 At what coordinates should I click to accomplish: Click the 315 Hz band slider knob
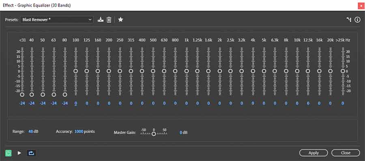click(131, 71)
